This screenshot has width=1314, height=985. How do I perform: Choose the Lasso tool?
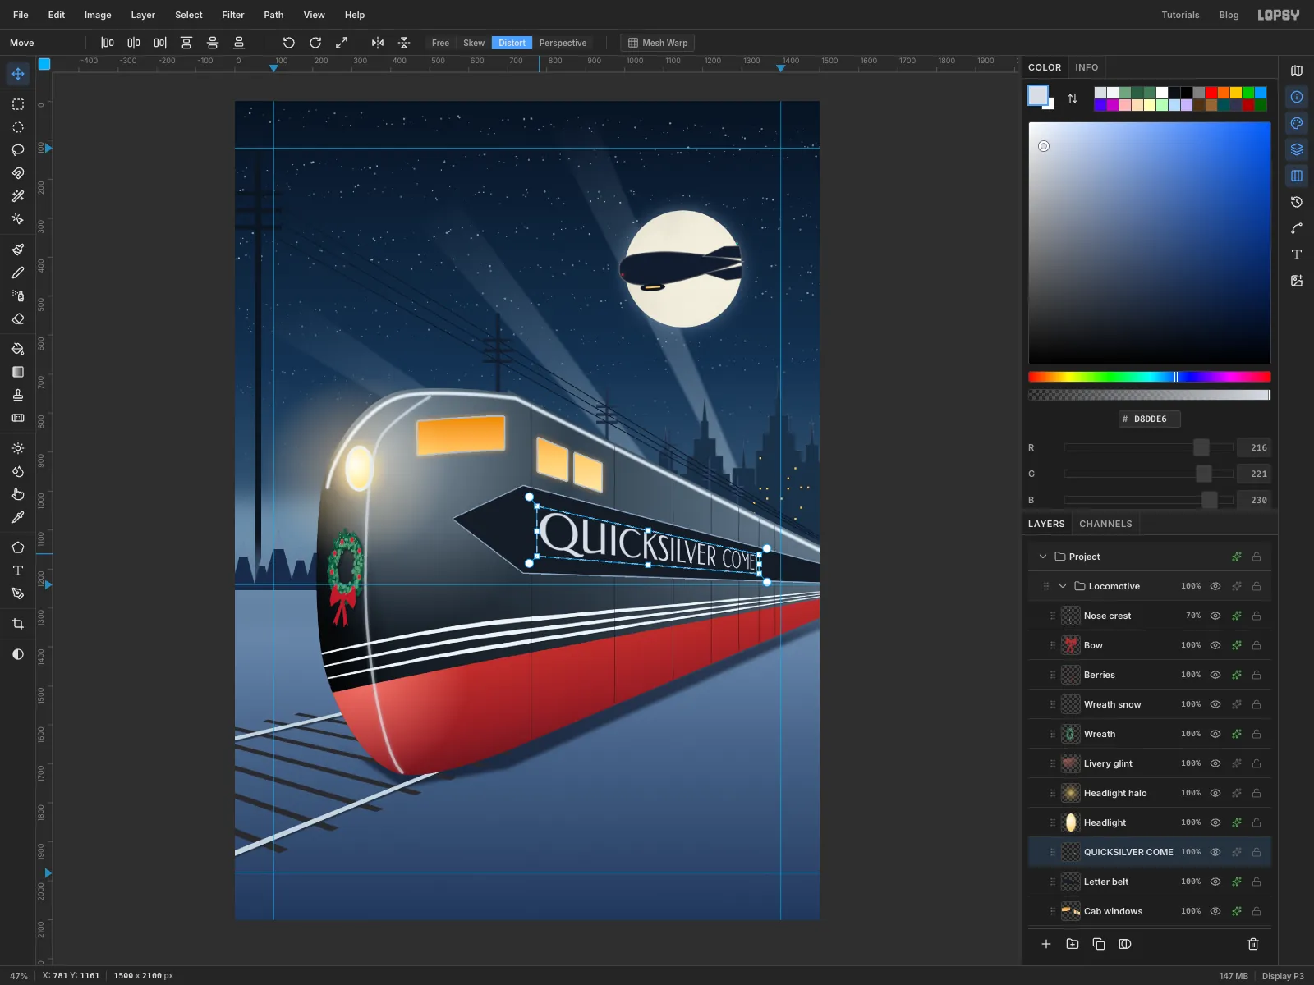[18, 150]
